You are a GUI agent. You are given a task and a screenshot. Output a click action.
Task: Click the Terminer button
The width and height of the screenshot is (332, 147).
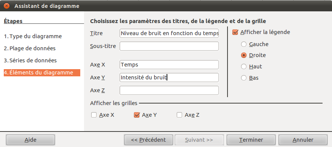click(x=251, y=140)
